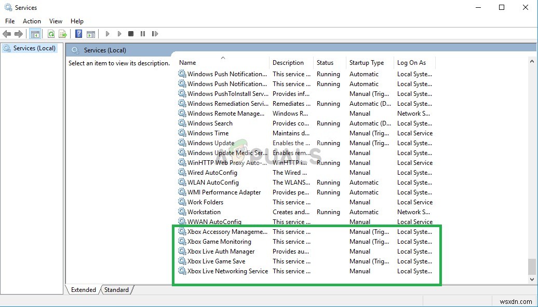Open the Help menu
Viewport: 538px width, 307px height.
77,21
